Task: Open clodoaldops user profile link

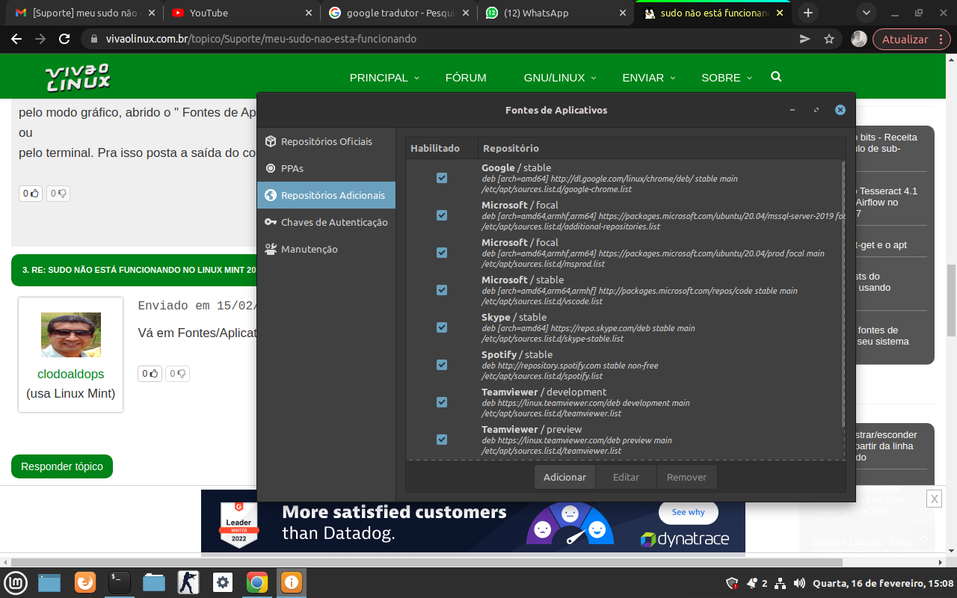Action: click(71, 374)
